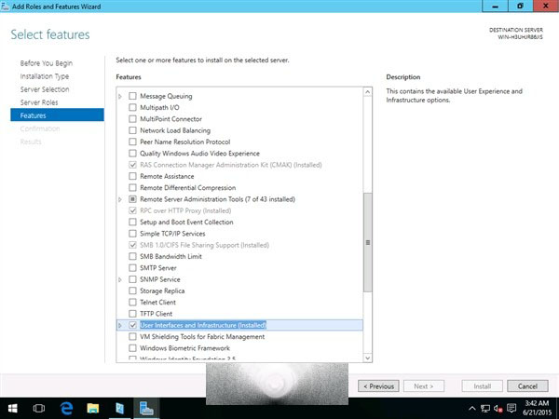Minimize the Add Roles and Features Wizard
559x419 pixels.
tap(495, 7)
